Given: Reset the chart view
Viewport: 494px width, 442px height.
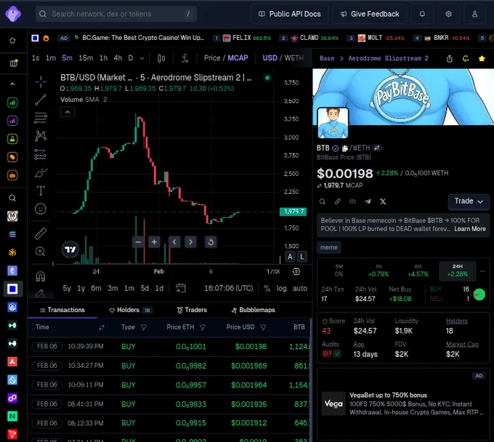Looking at the screenshot, I should pos(211,242).
